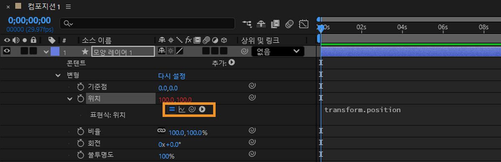Click the 기준점 value 0.0,0.0

168,88
